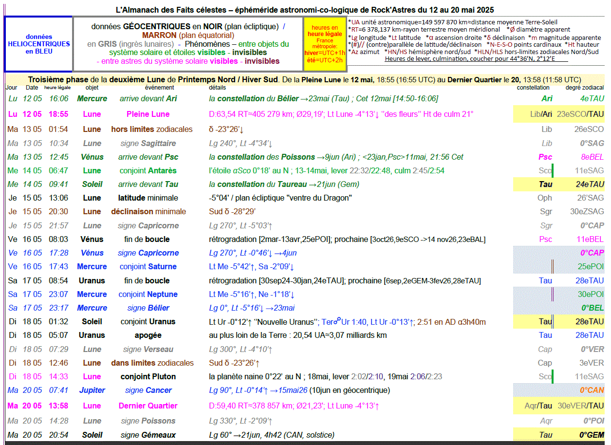Click the "07:41" time
611x445 pixels.
click(x=58, y=390)
